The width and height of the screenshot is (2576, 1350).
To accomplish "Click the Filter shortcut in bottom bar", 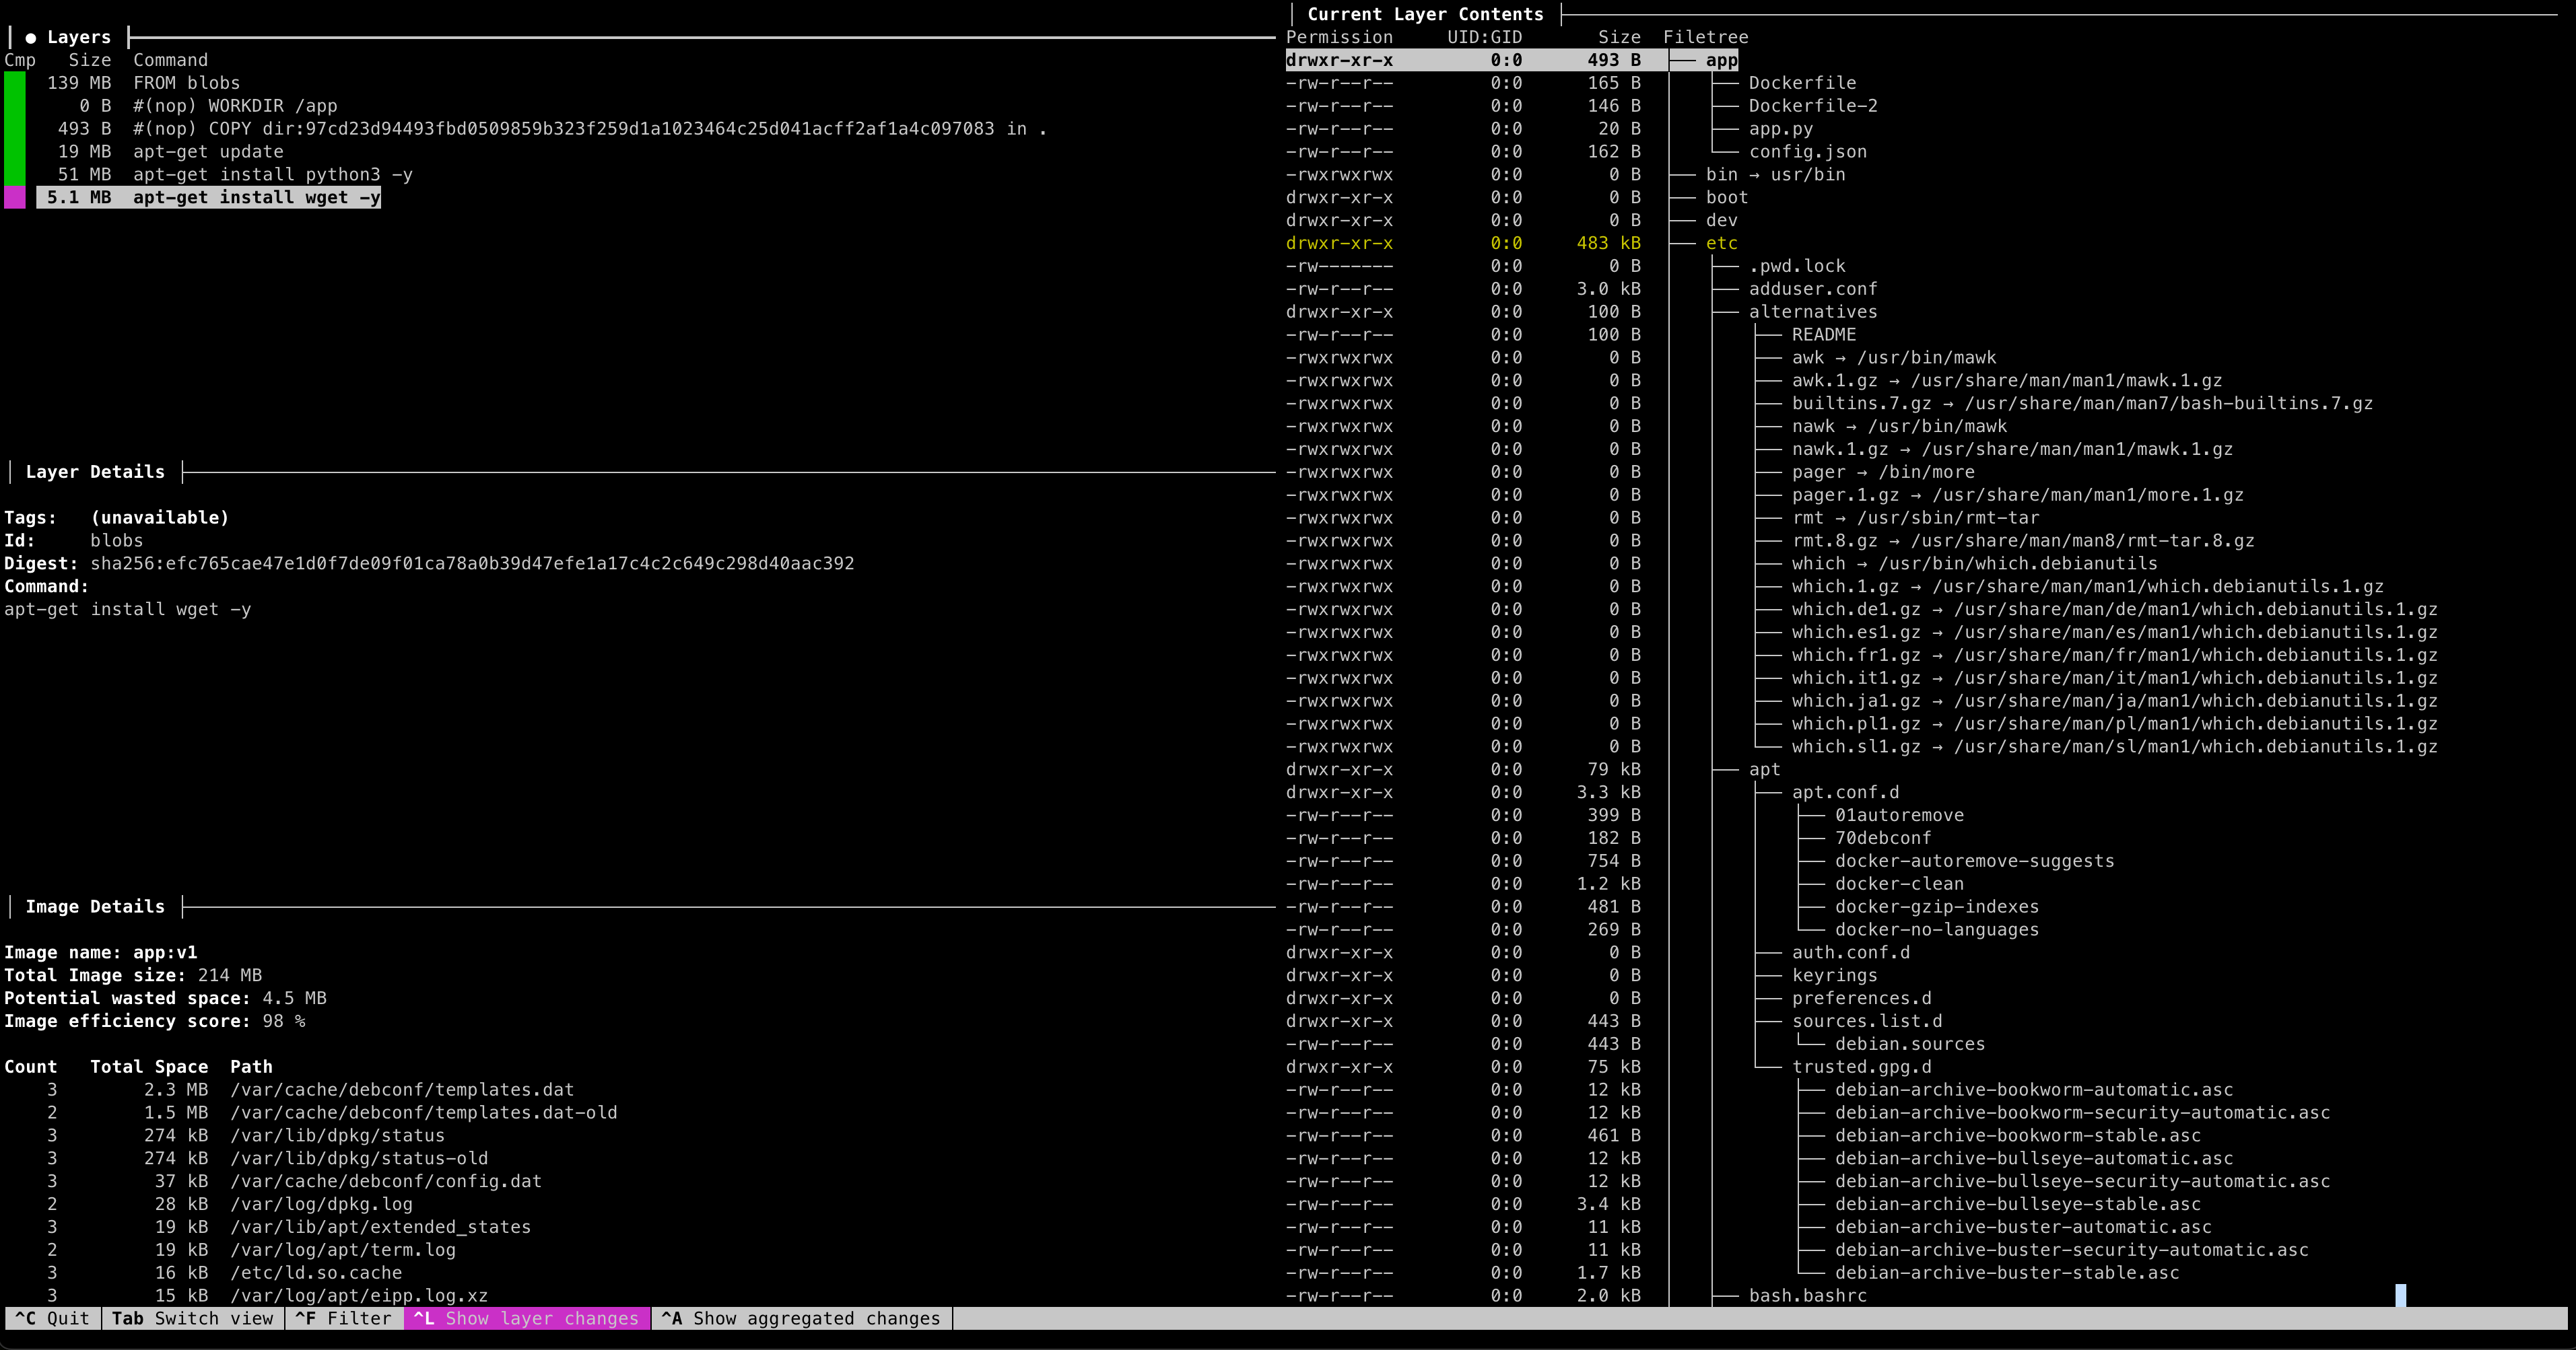I will click(x=343, y=1318).
